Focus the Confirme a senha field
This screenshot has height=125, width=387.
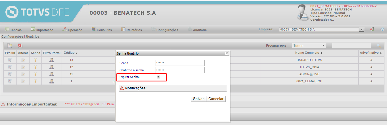point(180,70)
